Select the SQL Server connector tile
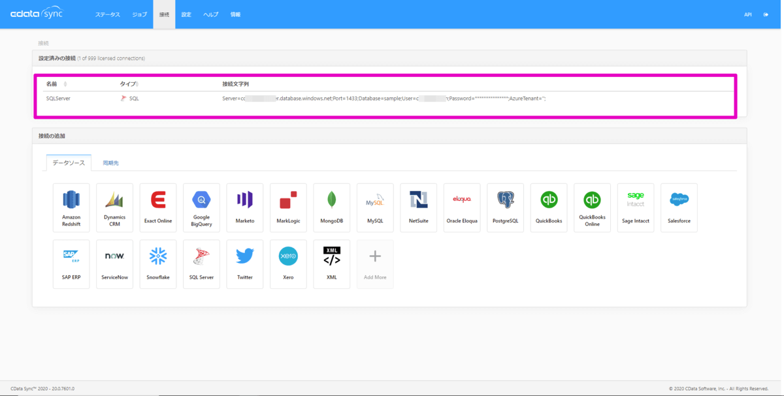This screenshot has width=784, height=396. (x=201, y=264)
